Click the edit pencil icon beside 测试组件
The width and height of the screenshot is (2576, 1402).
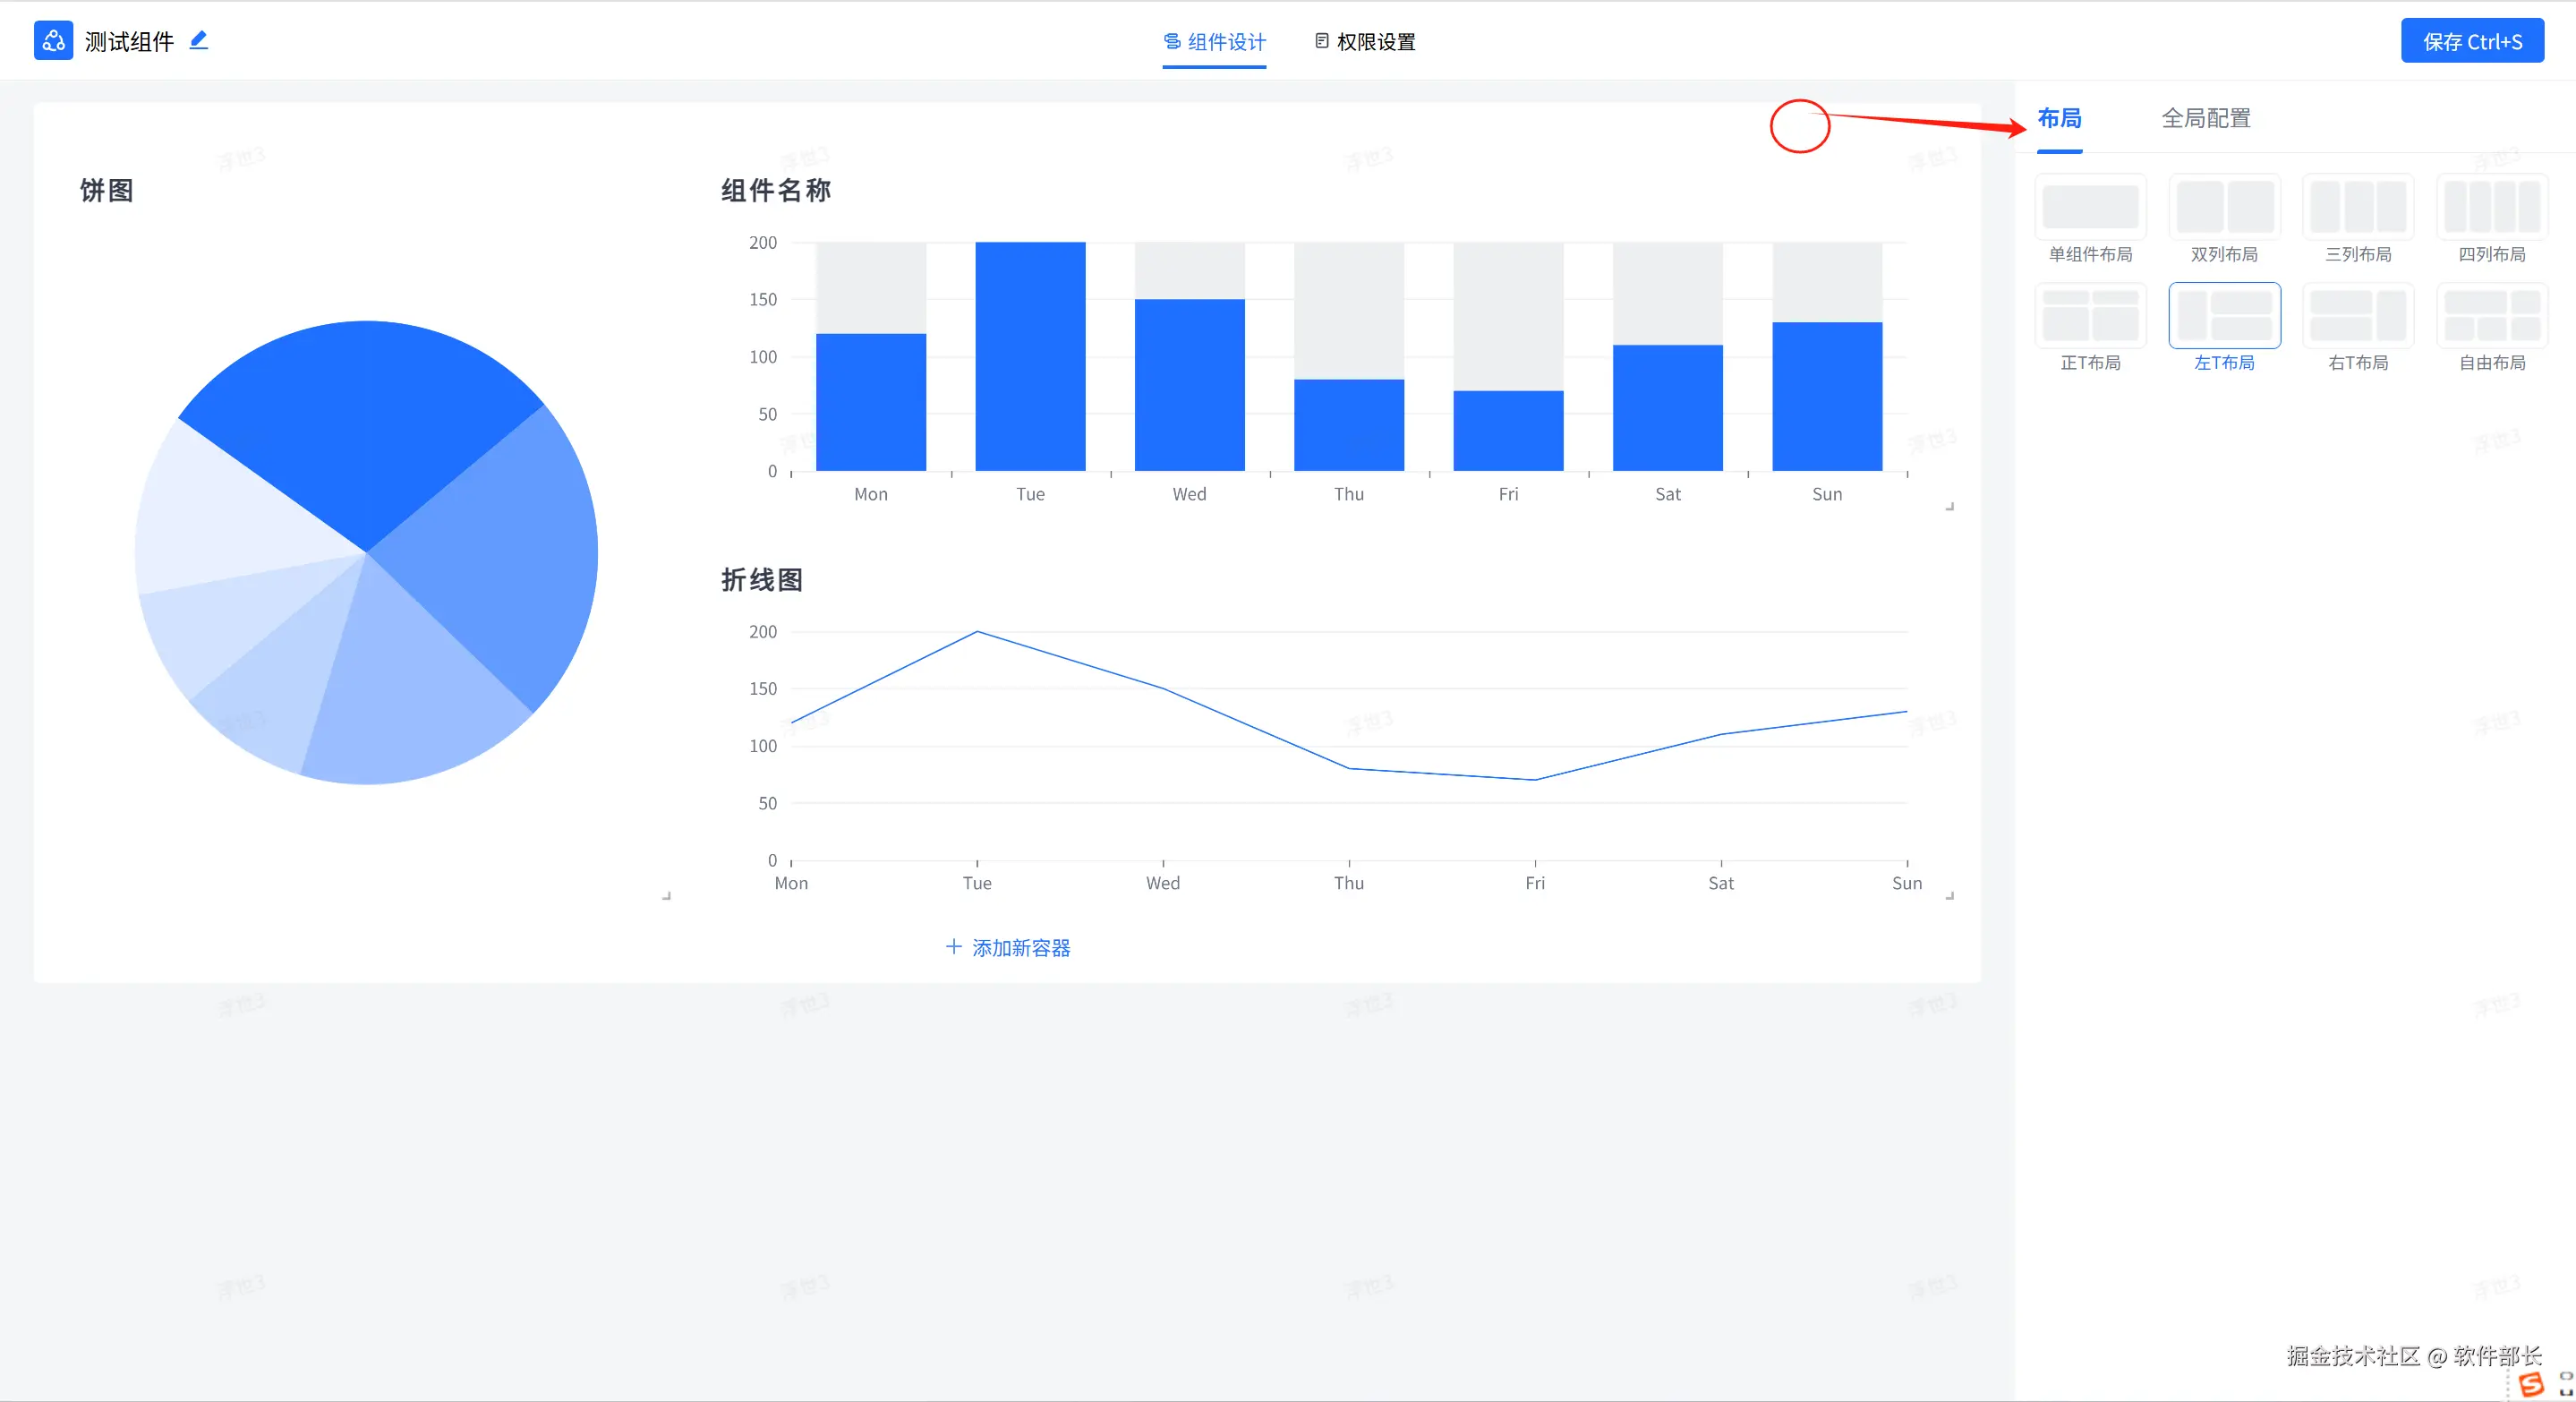click(x=199, y=40)
